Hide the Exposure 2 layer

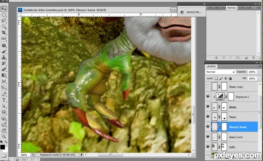click(x=208, y=97)
